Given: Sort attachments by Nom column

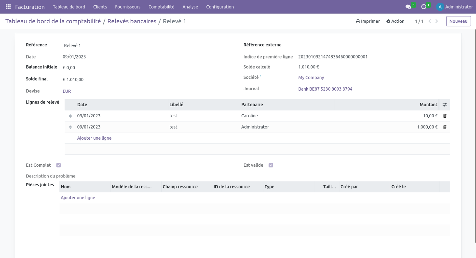Looking at the screenshot, I should click(85, 187).
